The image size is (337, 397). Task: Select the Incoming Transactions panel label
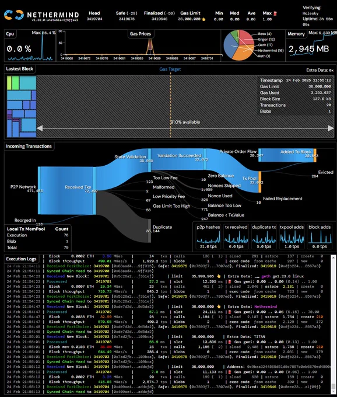(29, 147)
